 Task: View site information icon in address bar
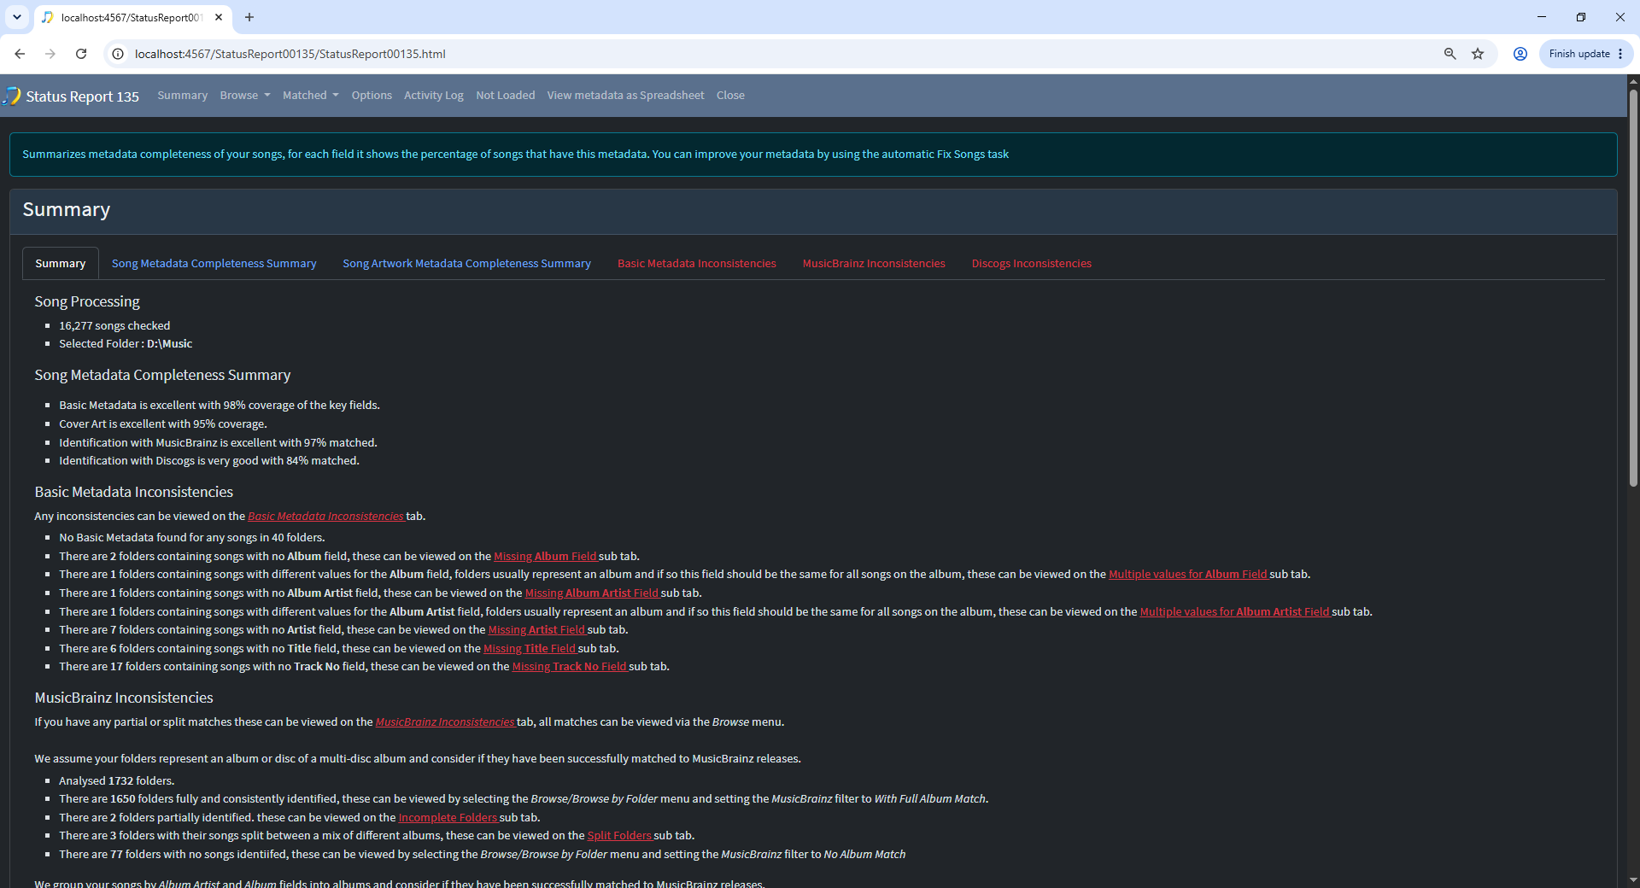pos(118,54)
